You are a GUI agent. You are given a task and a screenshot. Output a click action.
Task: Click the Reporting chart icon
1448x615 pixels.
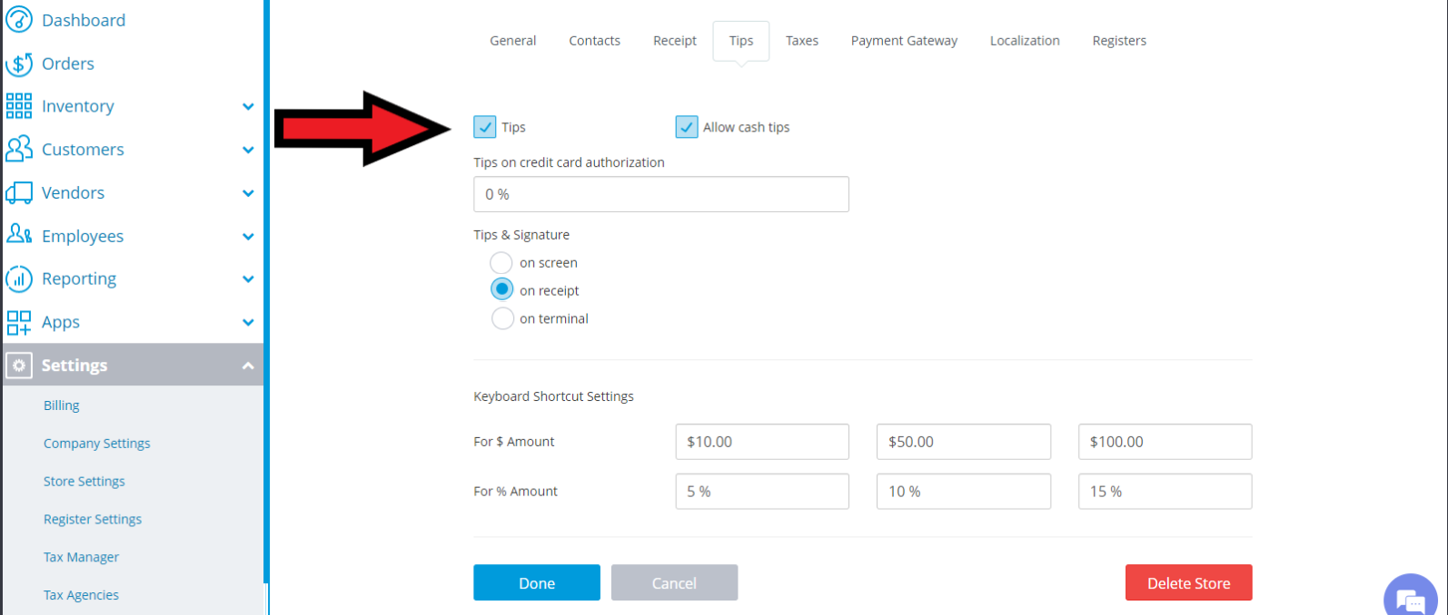coord(19,278)
